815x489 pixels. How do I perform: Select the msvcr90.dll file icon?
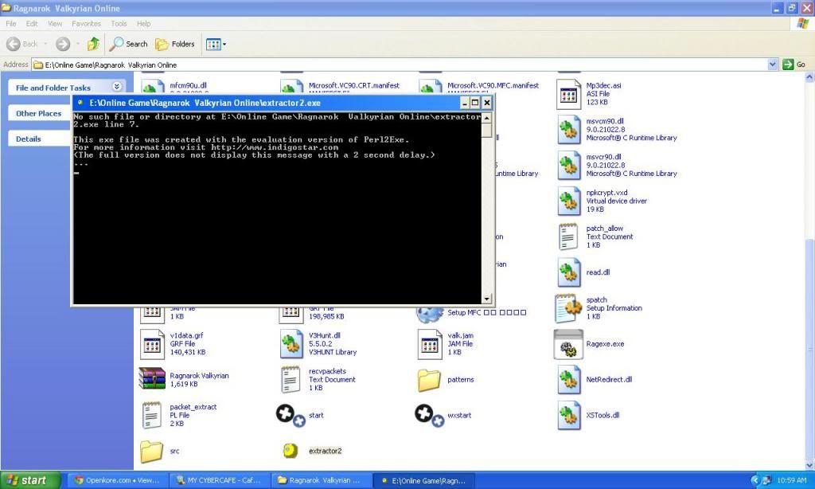568,166
